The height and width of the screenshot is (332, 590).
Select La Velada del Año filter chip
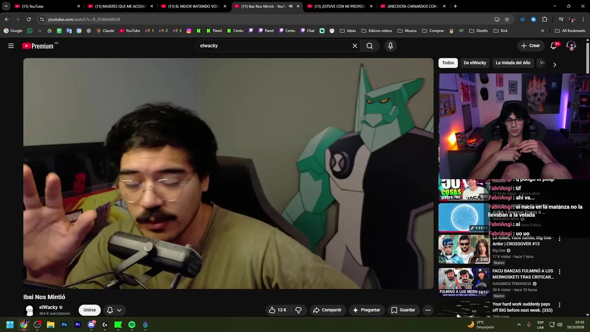[x=513, y=63]
